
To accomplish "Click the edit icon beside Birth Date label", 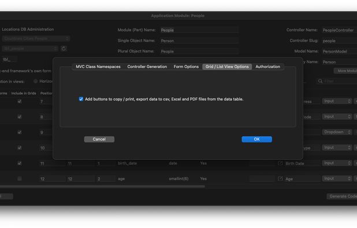I will point(280,163).
